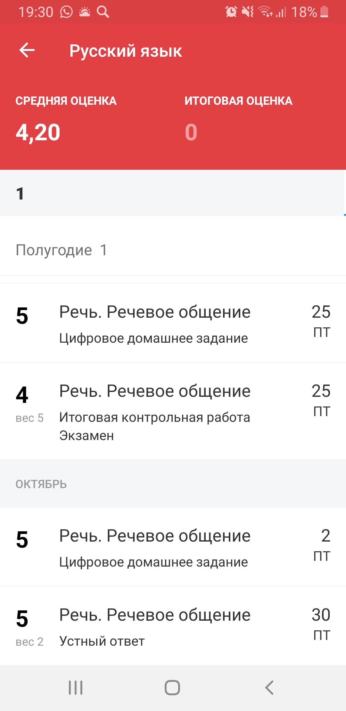Tap the Полугодие 1 section header
346x711 pixels.
[62, 250]
